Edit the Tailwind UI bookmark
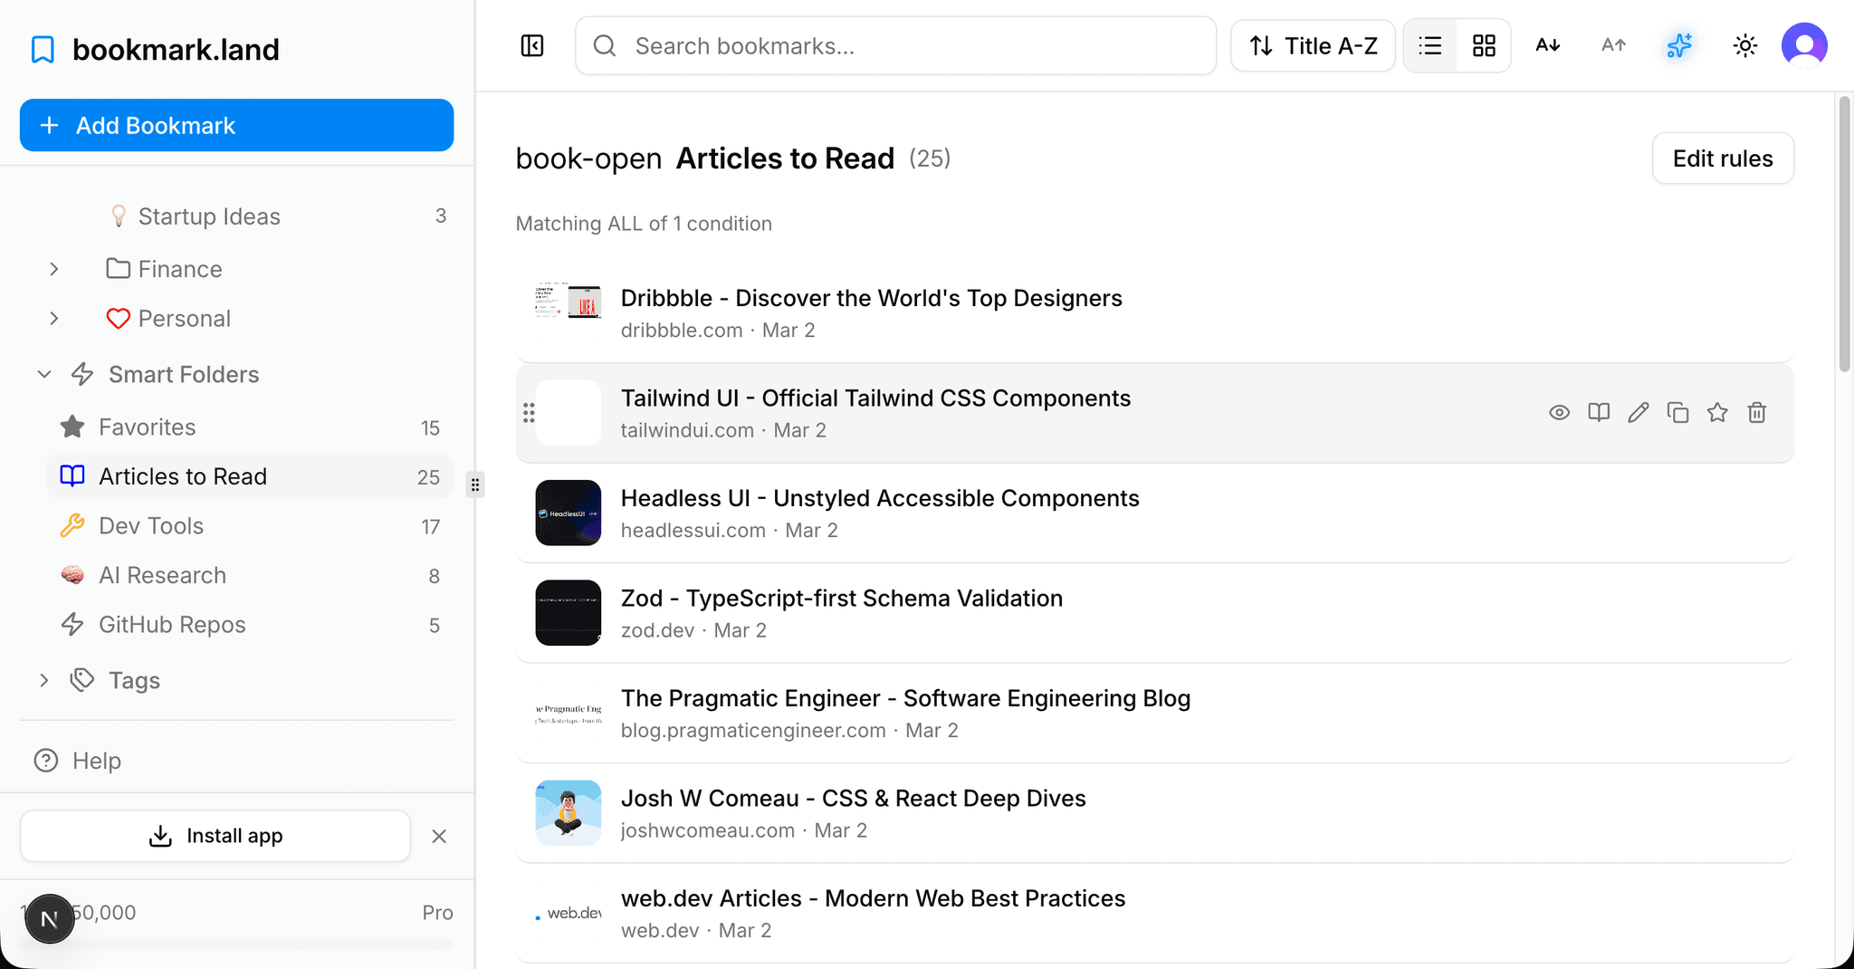 coord(1639,413)
